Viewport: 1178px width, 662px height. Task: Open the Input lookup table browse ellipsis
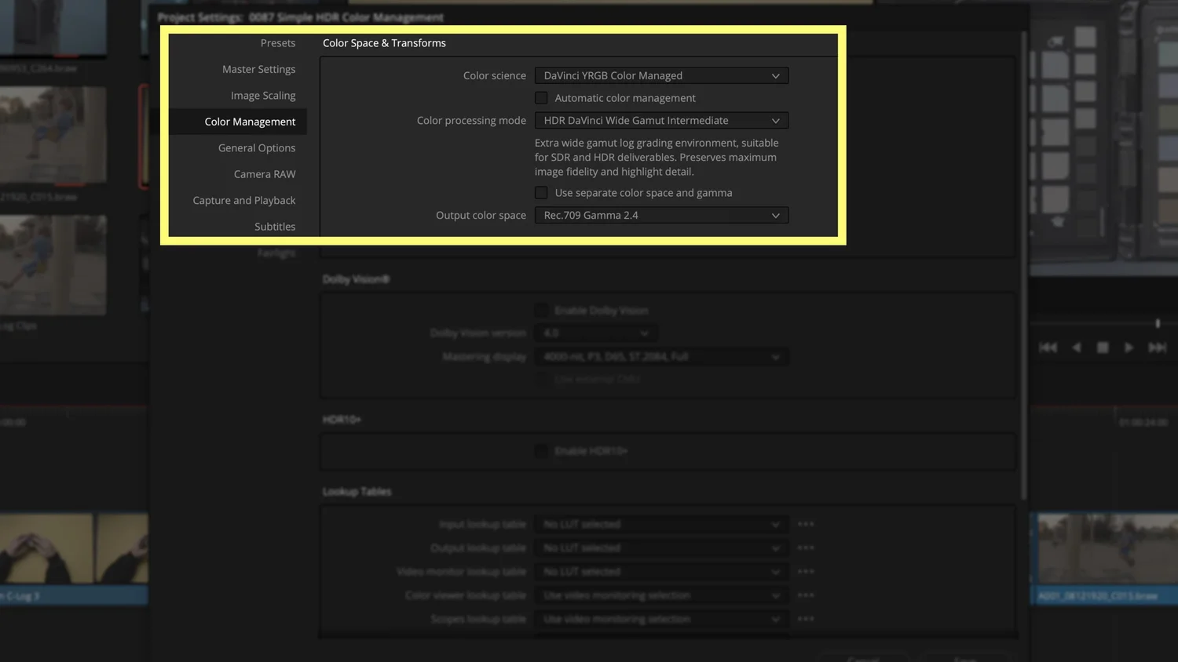pos(805,524)
